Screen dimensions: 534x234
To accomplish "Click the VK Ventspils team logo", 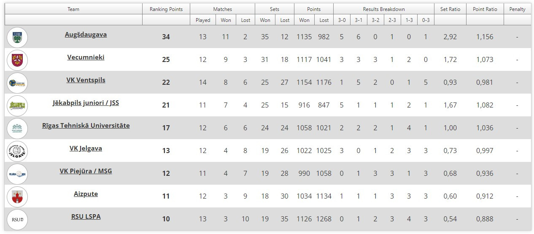I will (17, 83).
